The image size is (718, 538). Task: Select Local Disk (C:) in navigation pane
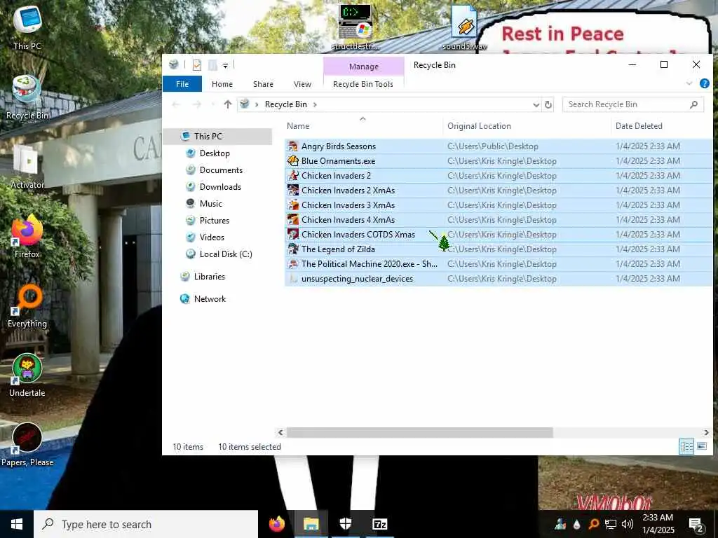pyautogui.click(x=226, y=254)
